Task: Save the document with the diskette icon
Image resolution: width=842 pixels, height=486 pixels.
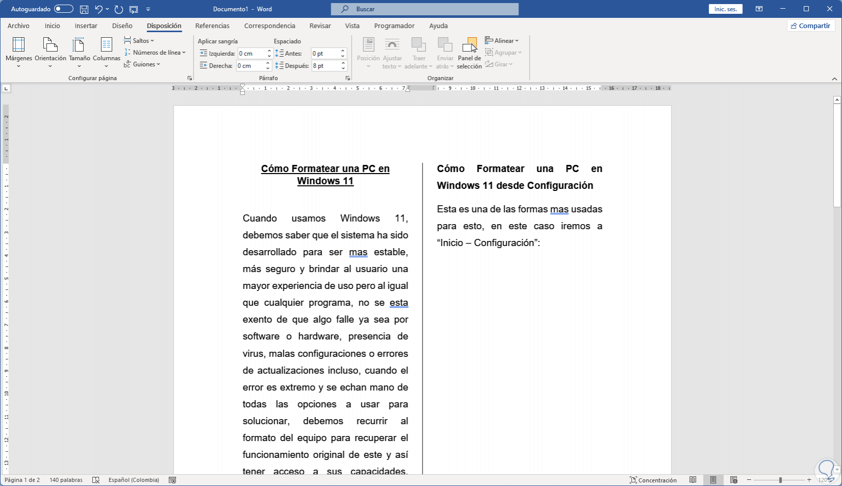Action: [x=84, y=9]
